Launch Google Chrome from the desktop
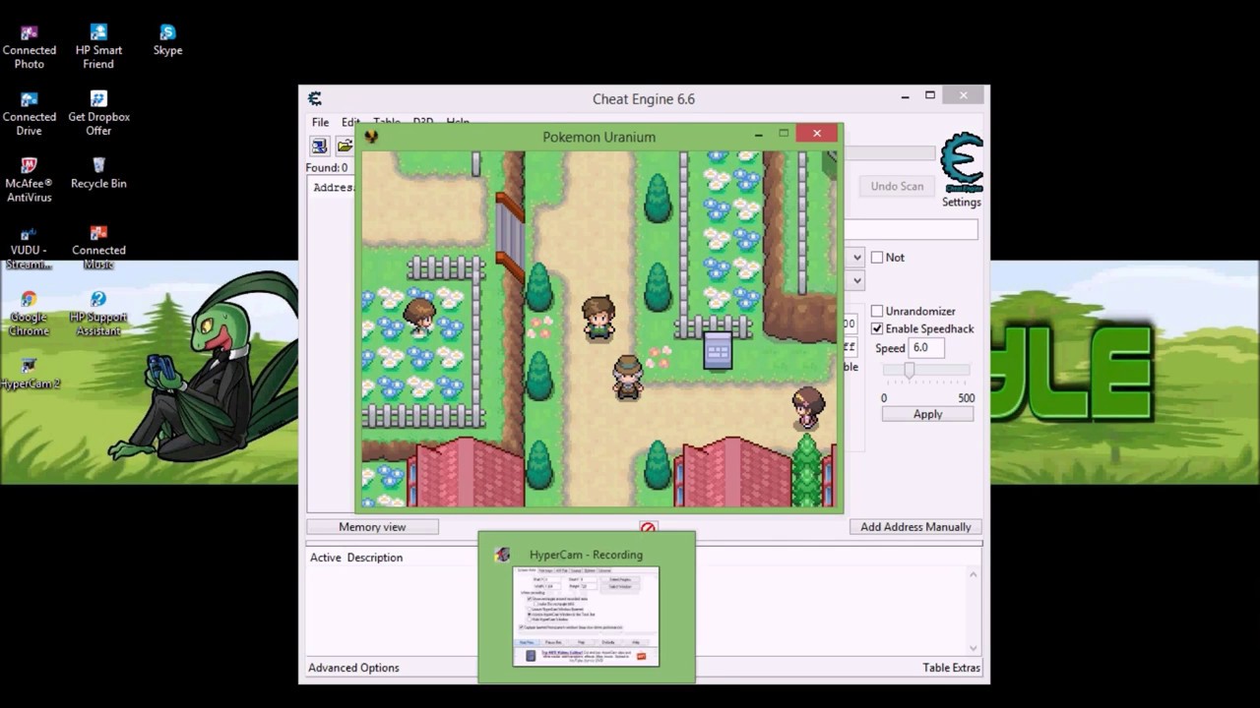 (29, 315)
